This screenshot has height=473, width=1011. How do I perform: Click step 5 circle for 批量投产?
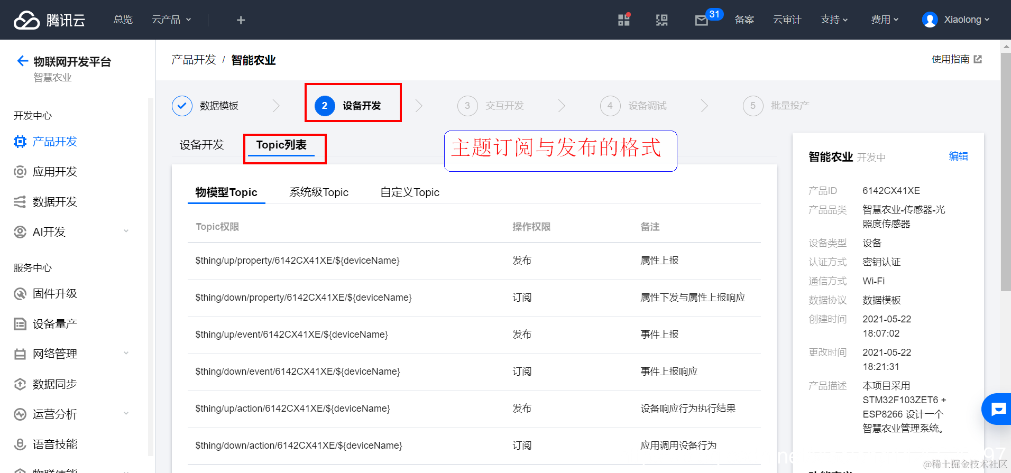(x=753, y=106)
